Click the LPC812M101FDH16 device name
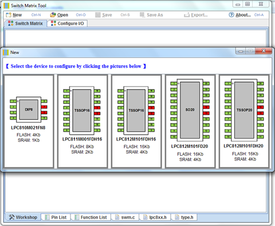This screenshot has width=275, height=226. pyautogui.click(x=136, y=139)
